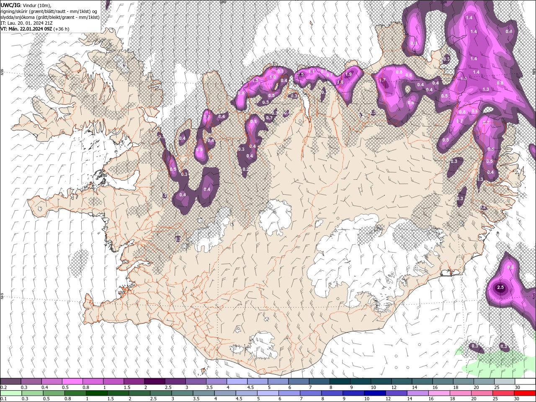Click the '1.9' snowfall value on the map
This screenshot has height=402, width=536.
click(x=348, y=74)
